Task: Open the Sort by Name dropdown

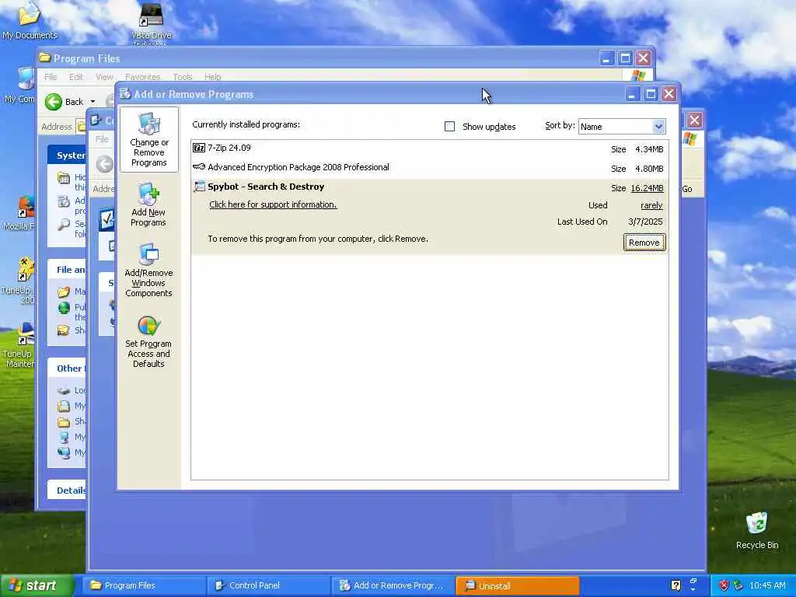Action: coord(658,127)
